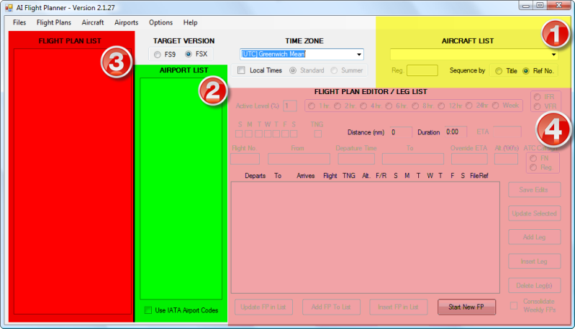
Task: Click the AI Flight Planner title bar icon
Action: coord(9,8)
